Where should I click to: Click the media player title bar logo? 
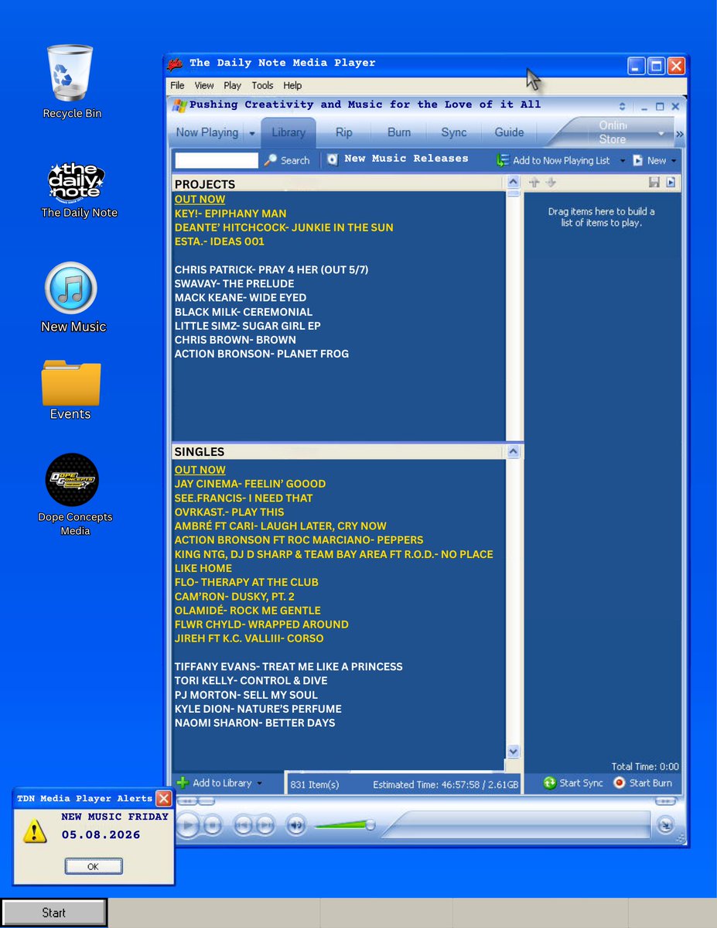[175, 63]
